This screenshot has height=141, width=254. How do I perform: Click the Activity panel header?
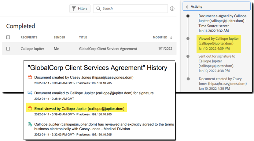click(217, 6)
